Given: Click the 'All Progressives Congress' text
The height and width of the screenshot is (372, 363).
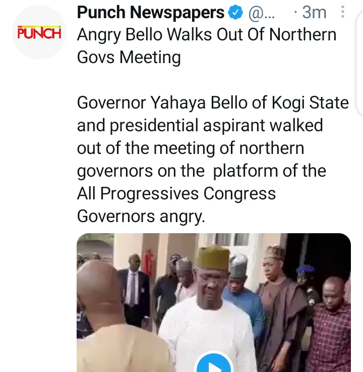Looking at the screenshot, I should point(176,194).
